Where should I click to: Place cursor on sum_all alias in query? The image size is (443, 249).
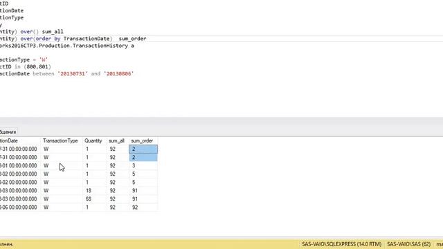[53, 32]
